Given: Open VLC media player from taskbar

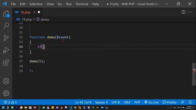Looking at the screenshot, I should tap(62, 108).
